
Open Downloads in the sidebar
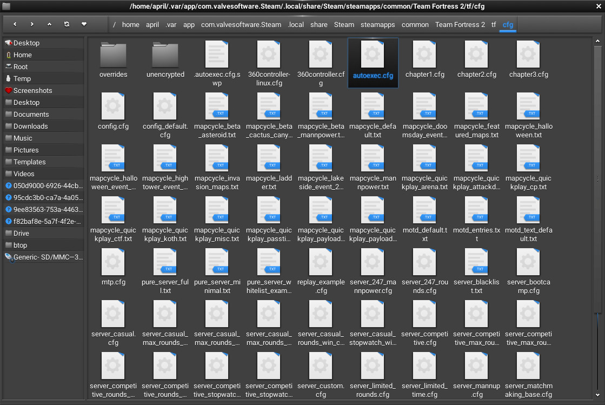[43, 126]
